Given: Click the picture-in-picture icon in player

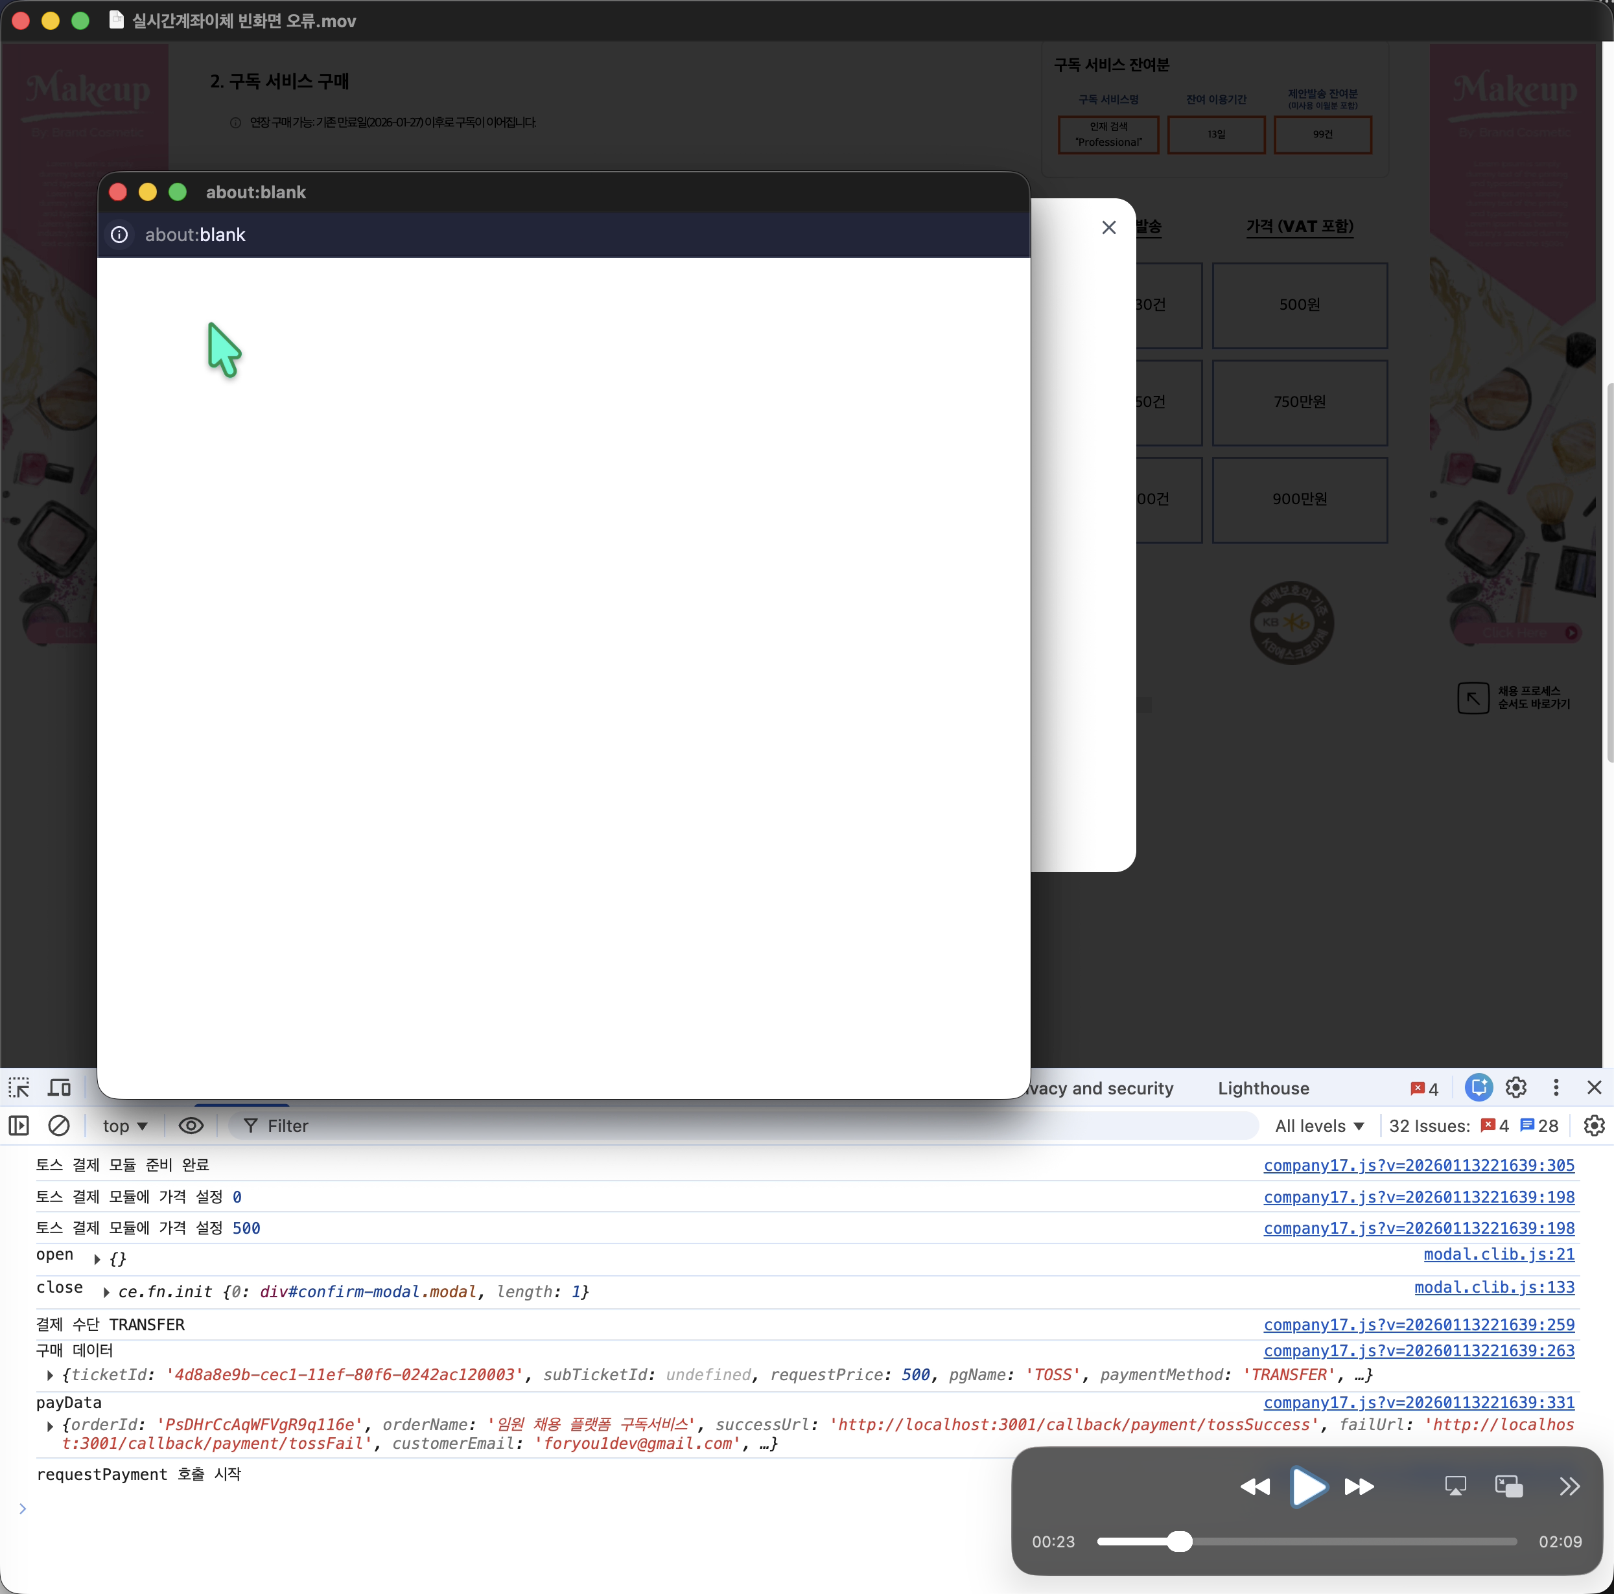Looking at the screenshot, I should [x=1509, y=1486].
